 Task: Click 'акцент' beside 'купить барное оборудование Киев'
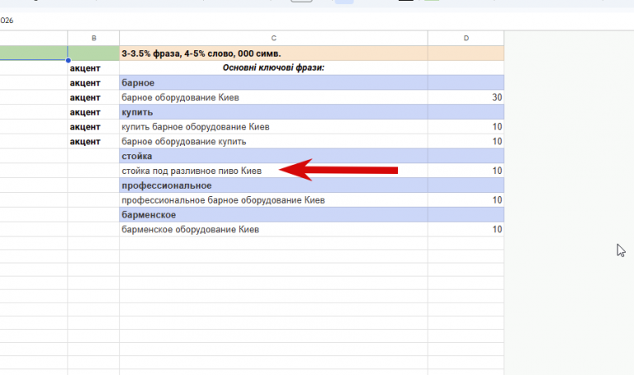click(93, 127)
